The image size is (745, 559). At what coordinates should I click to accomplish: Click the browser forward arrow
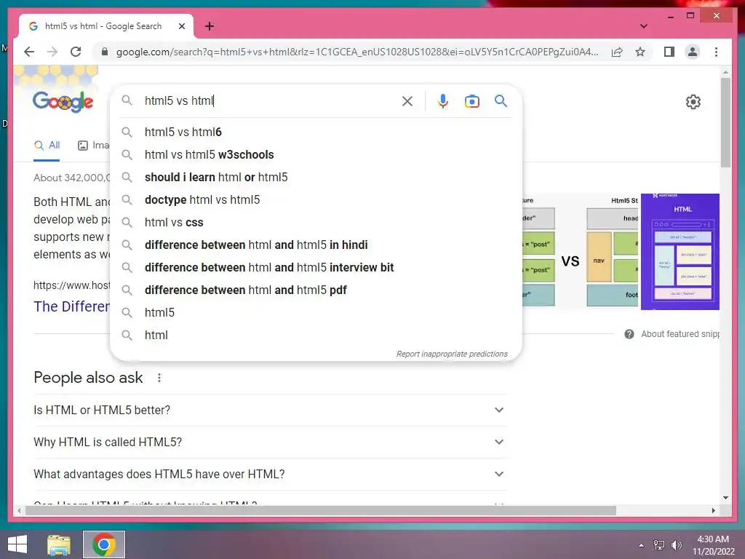(52, 52)
